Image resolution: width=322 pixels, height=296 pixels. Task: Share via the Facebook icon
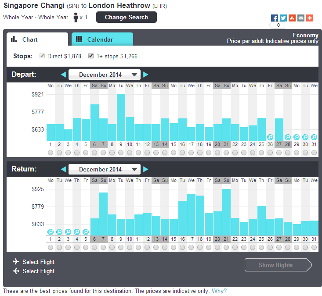275,18
